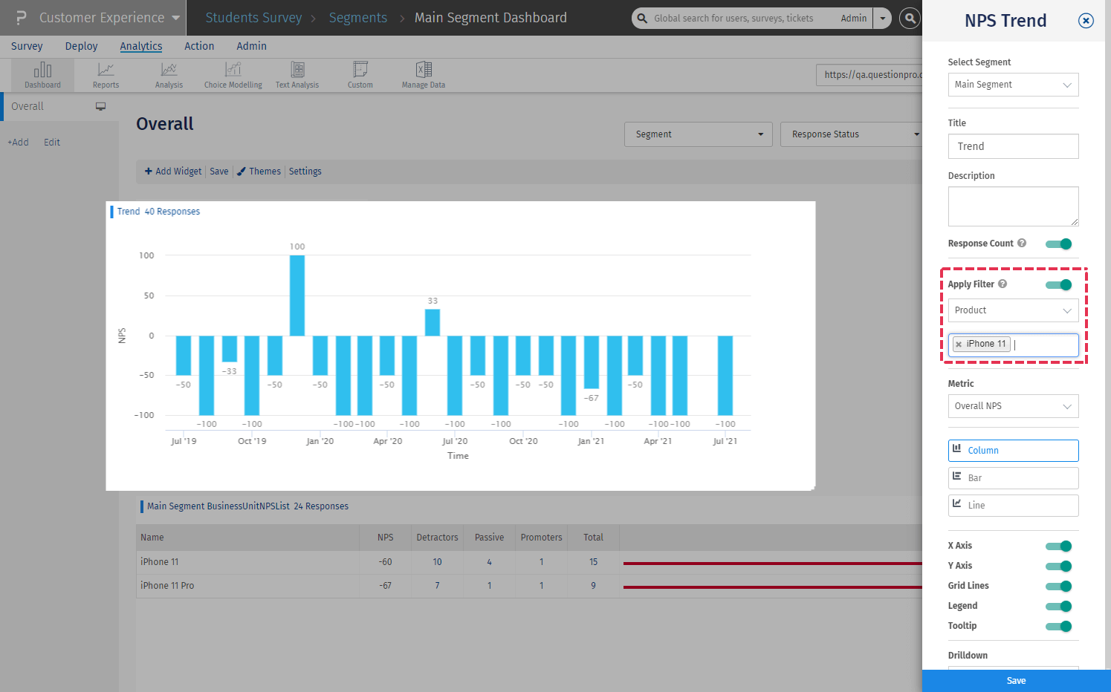The height and width of the screenshot is (692, 1111).
Task: Click the Title text field
Action: [1013, 146]
